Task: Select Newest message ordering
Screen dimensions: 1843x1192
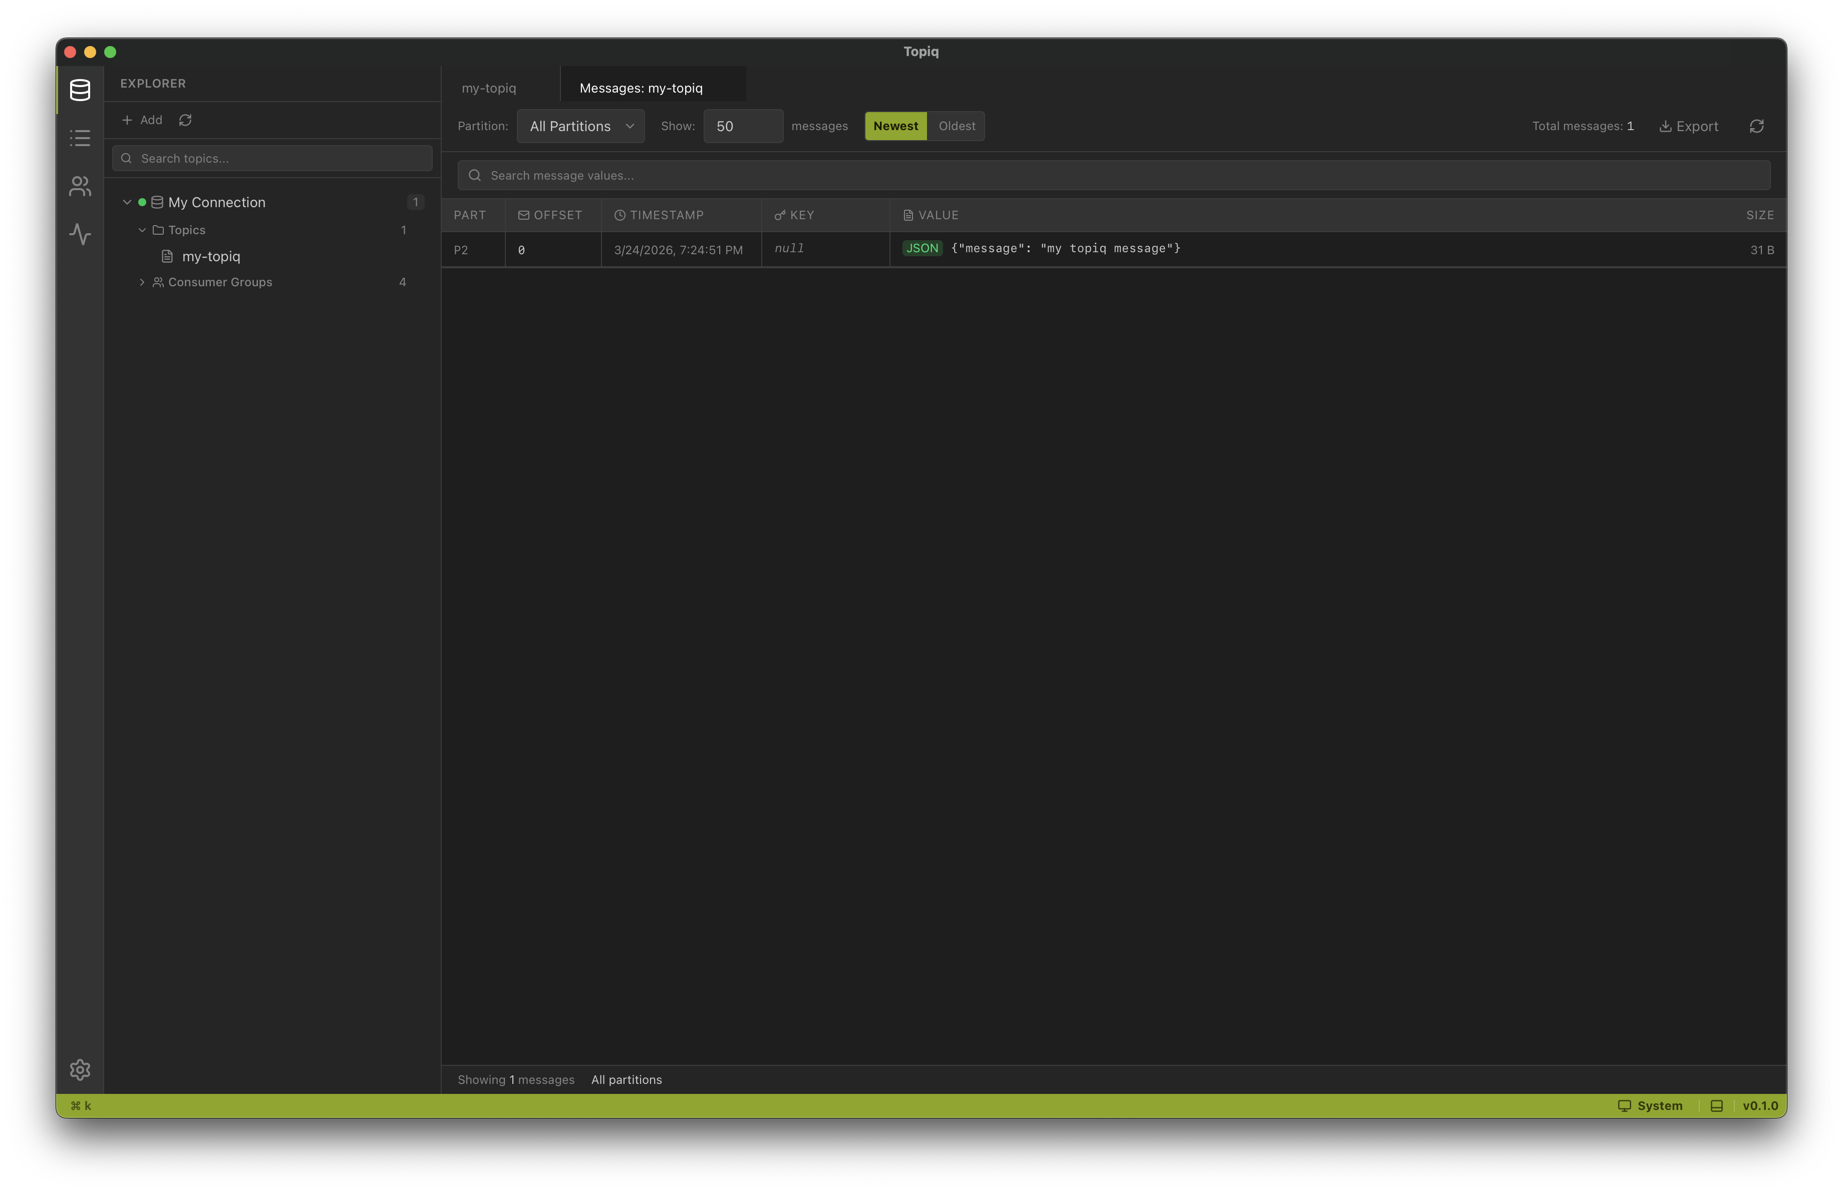Action: click(x=895, y=126)
